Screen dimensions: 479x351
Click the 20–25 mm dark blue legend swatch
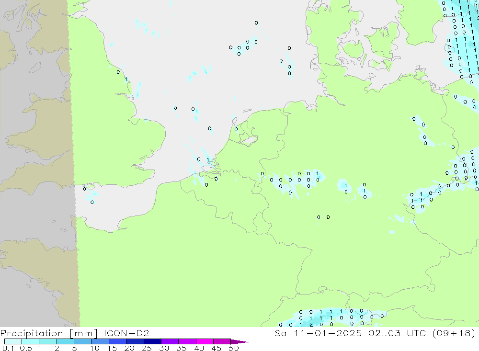click(135, 341)
